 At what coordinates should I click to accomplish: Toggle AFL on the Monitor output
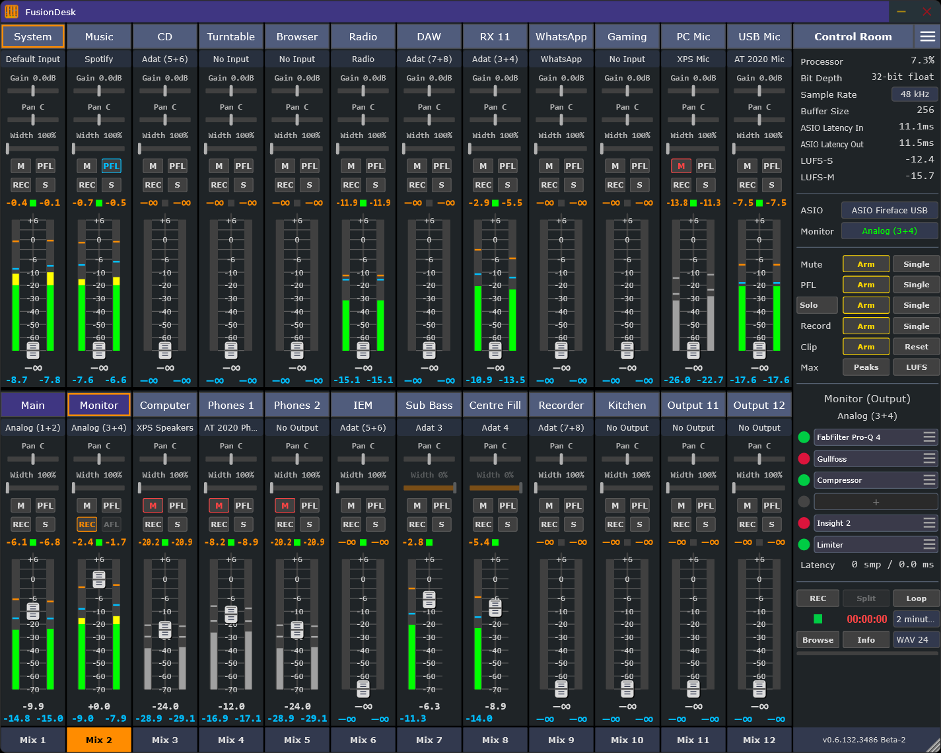point(111,524)
